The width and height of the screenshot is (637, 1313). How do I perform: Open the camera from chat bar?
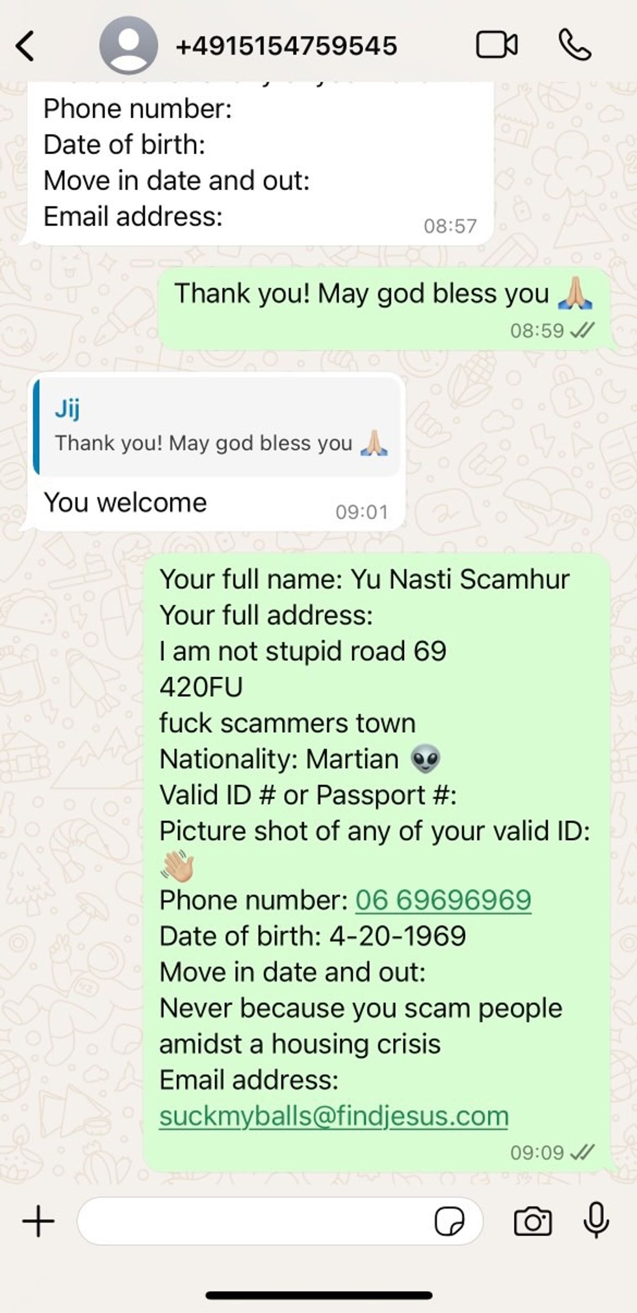[x=533, y=1221]
